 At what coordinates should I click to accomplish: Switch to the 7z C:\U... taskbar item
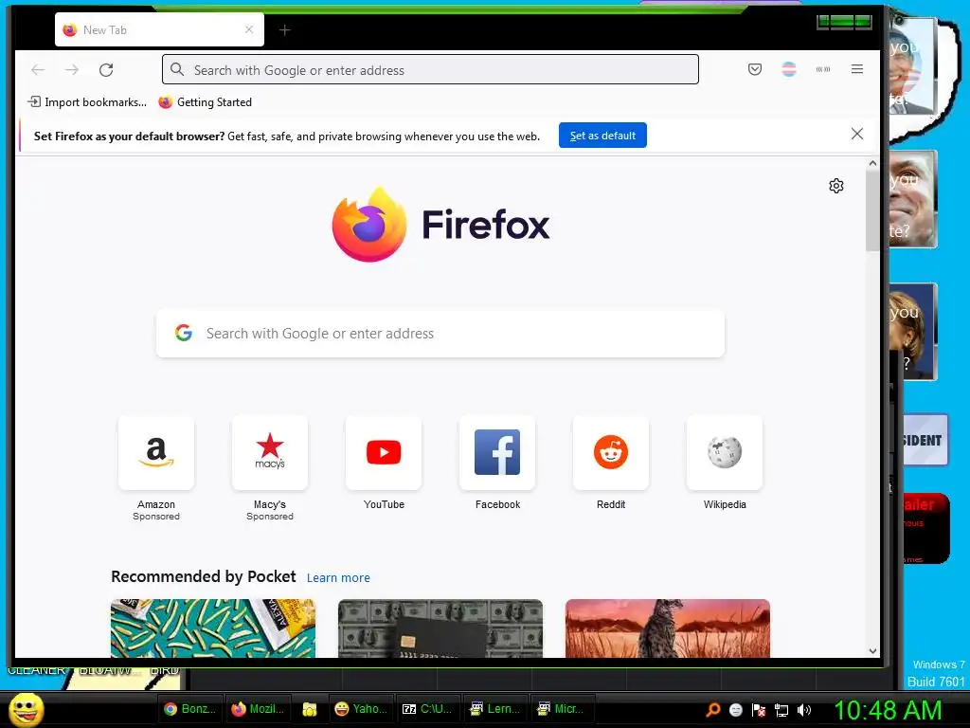point(428,709)
